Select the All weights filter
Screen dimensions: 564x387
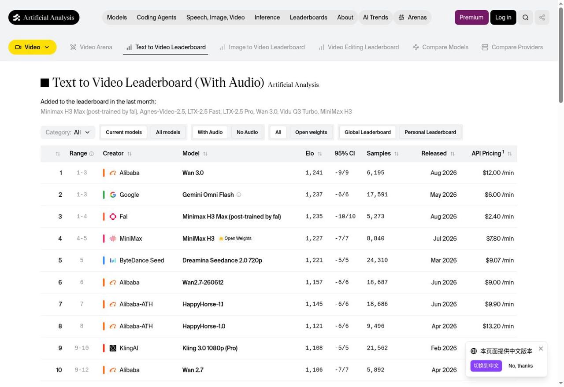(x=278, y=133)
